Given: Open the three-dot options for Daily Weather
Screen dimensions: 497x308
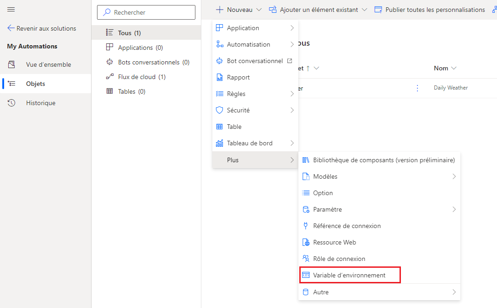Looking at the screenshot, I should pyautogui.click(x=417, y=88).
